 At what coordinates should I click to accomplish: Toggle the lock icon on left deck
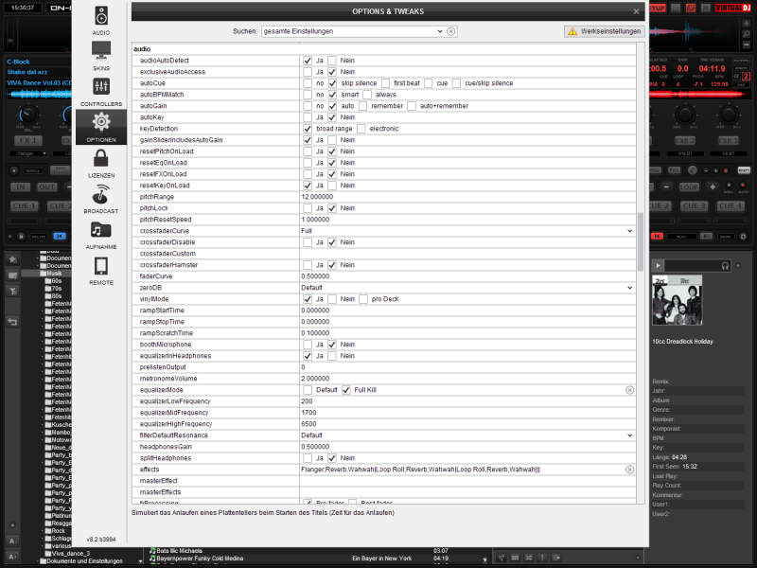click(x=21, y=236)
